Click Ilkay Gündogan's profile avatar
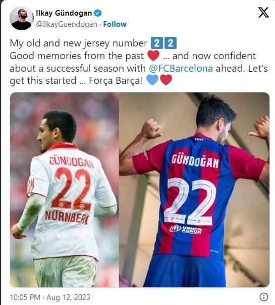The width and height of the screenshot is (275, 305). [21, 18]
